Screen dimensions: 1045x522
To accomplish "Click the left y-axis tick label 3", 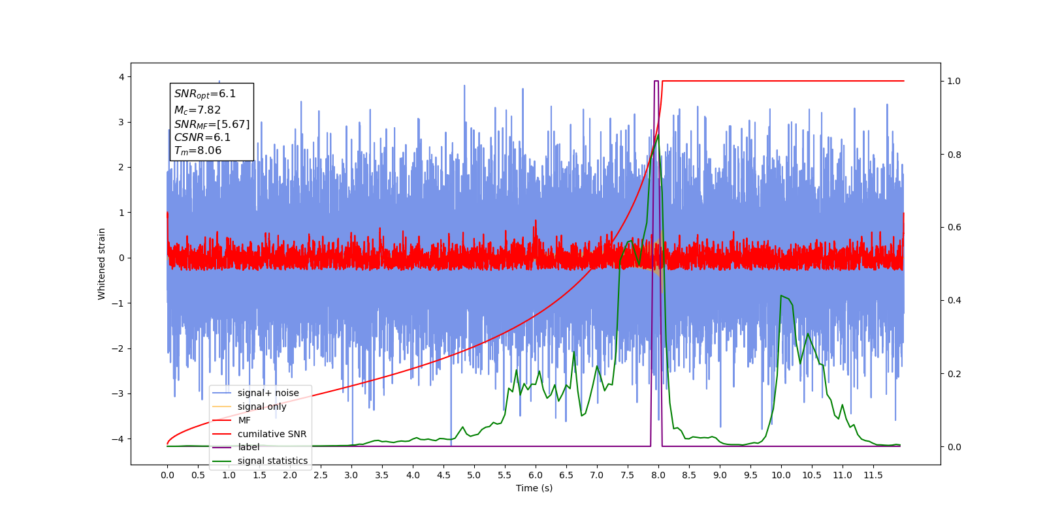I will coord(121,122).
